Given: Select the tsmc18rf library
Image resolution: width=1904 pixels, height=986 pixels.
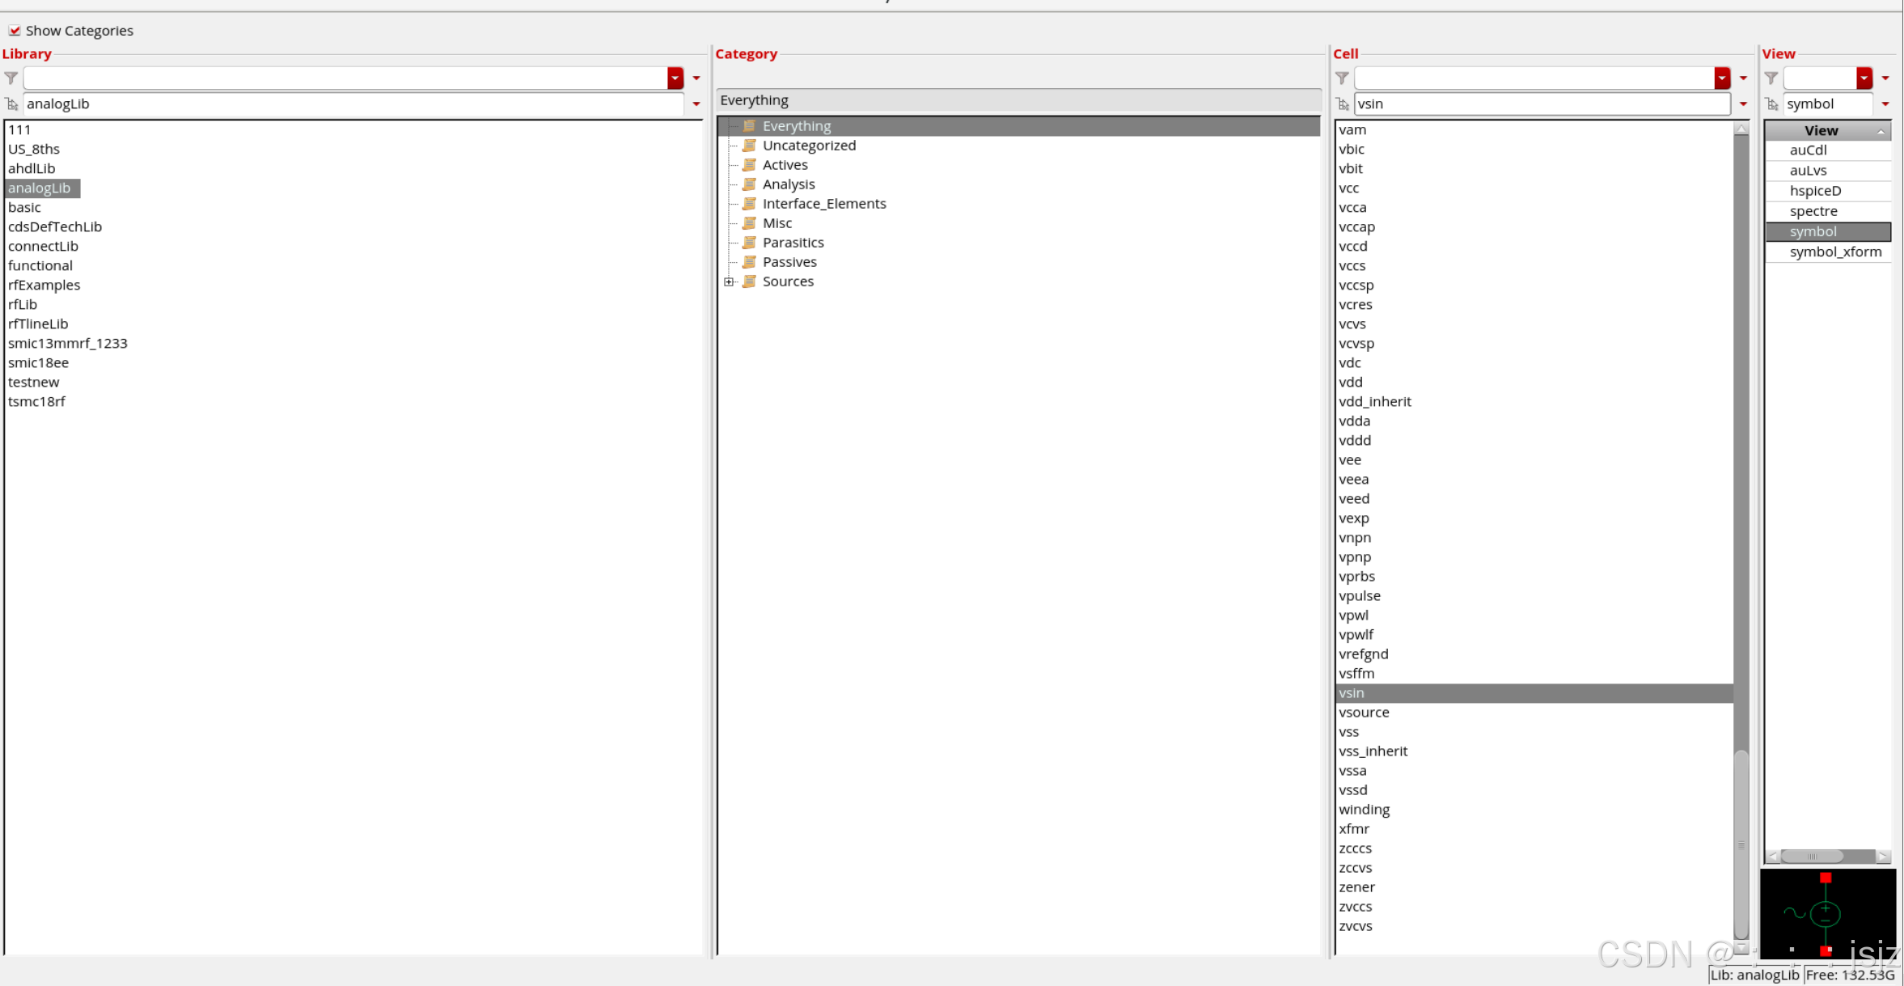Looking at the screenshot, I should tap(36, 402).
